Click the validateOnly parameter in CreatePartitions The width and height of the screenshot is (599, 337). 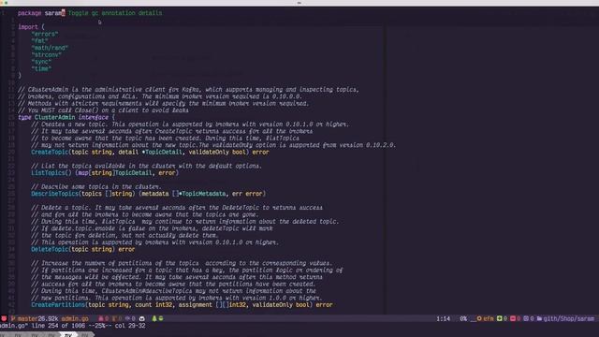click(x=272, y=305)
